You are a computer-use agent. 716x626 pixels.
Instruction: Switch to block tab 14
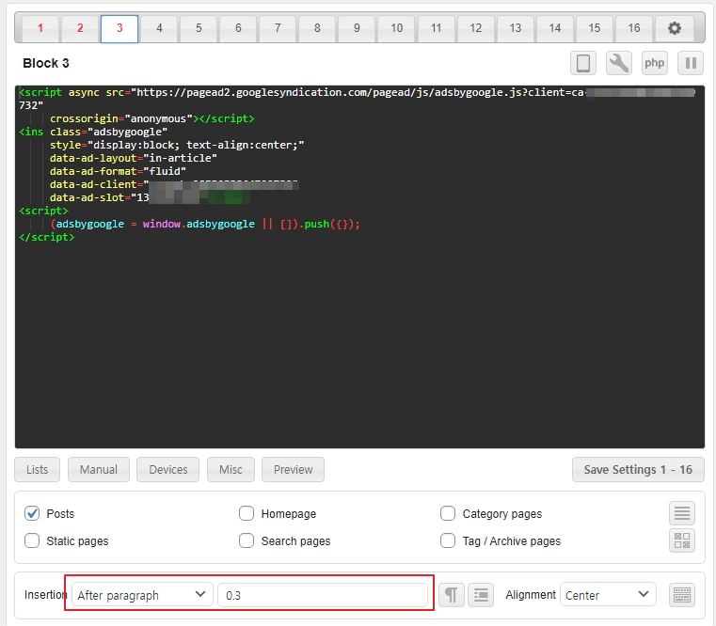(555, 28)
